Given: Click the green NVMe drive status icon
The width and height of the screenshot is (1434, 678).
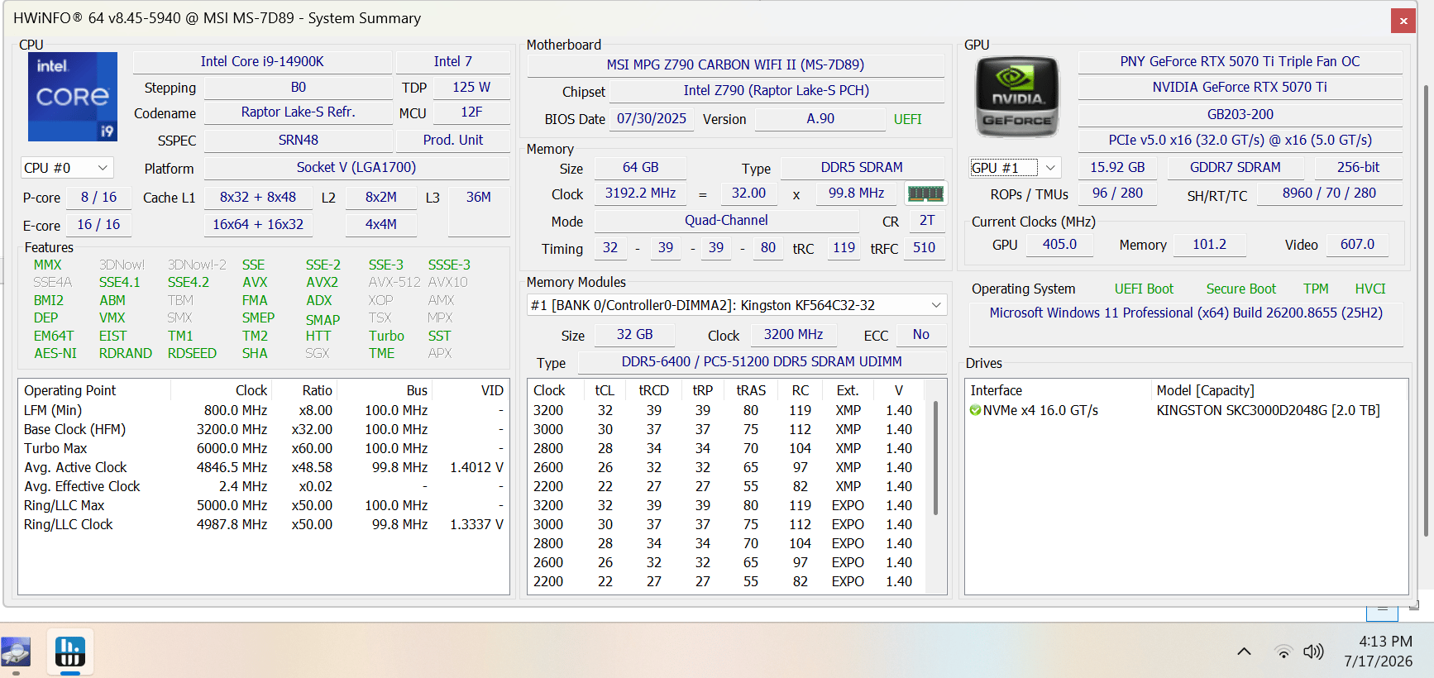Looking at the screenshot, I should click(975, 410).
